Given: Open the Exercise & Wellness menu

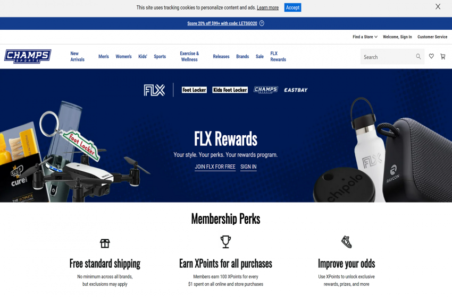Looking at the screenshot, I should 189,56.
